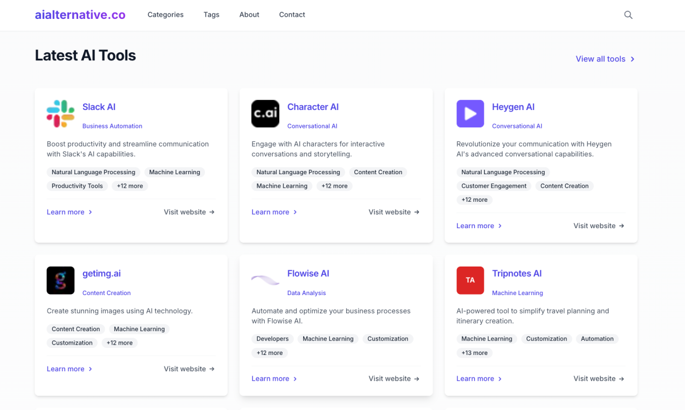Viewport: 685px width, 410px height.
Task: Expand +12 more tags on Character AI
Action: point(334,186)
